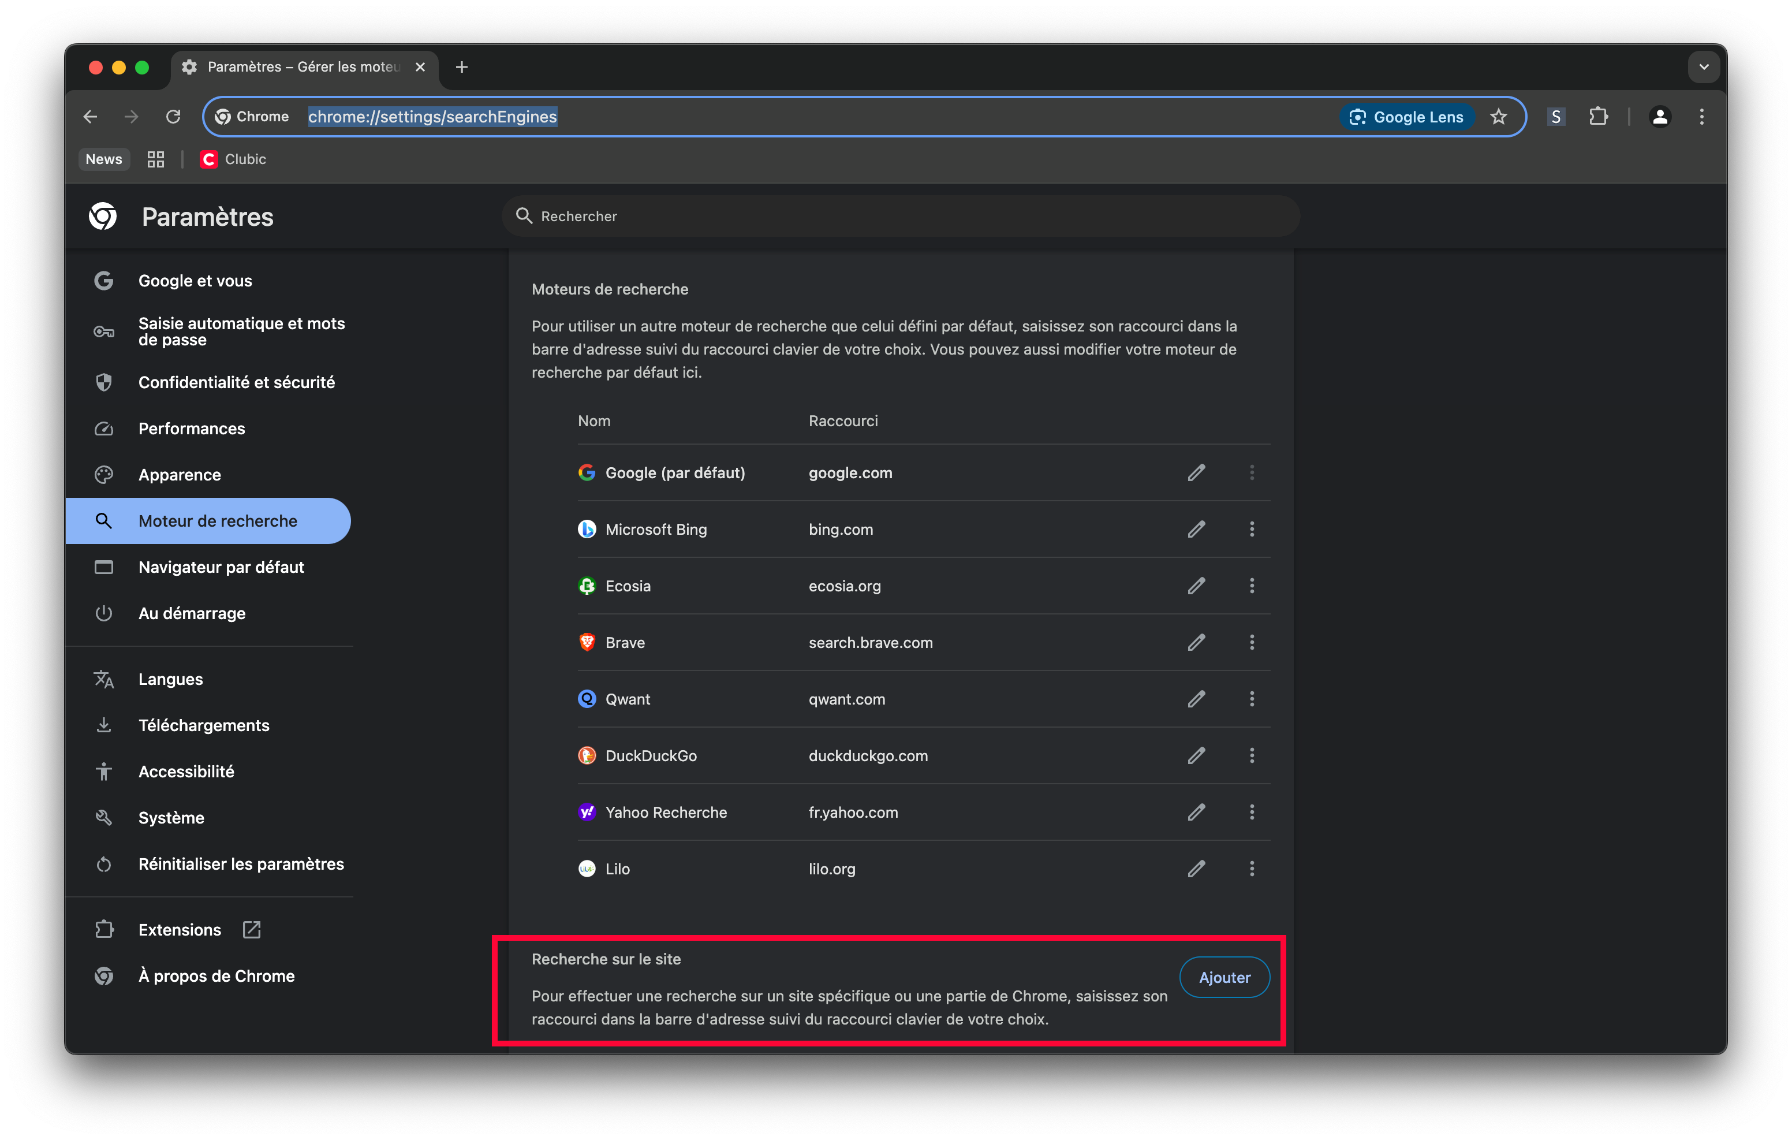Screen dimensions: 1792x1140
Task: Go to Apparence settings
Action: click(180, 475)
